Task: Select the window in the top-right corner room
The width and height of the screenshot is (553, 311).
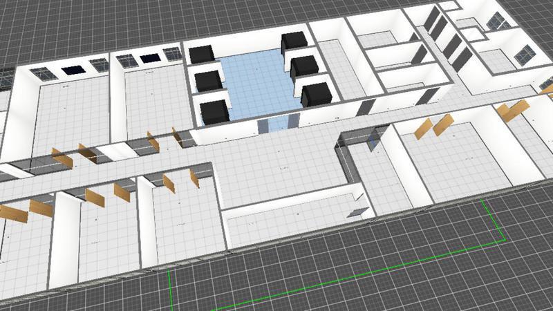Action: coord(525,53)
